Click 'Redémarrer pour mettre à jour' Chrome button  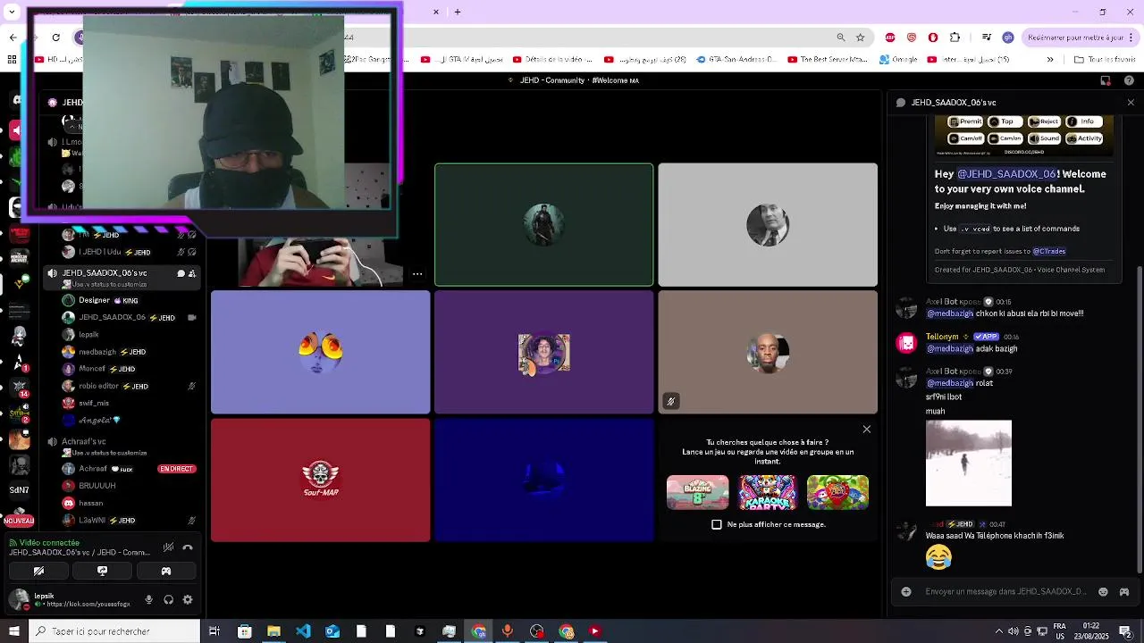(x=1080, y=38)
